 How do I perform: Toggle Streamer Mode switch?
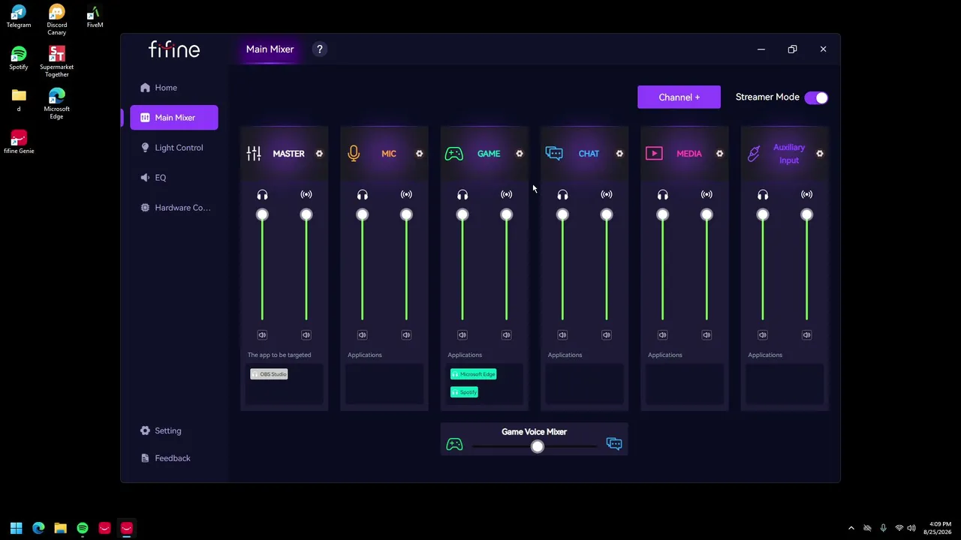(x=816, y=97)
